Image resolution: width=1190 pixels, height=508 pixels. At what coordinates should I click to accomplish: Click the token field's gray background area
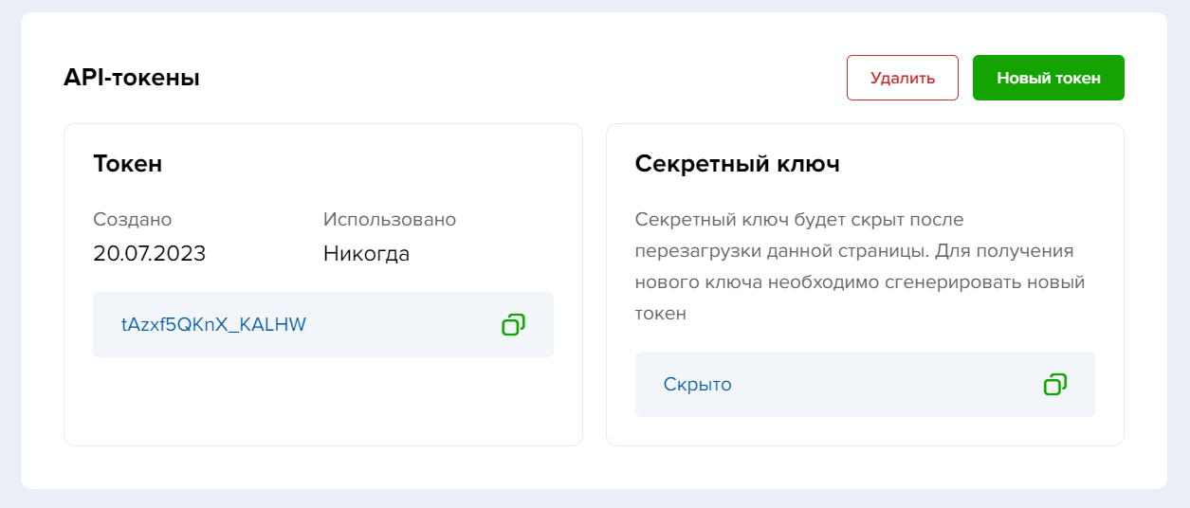(x=403, y=325)
